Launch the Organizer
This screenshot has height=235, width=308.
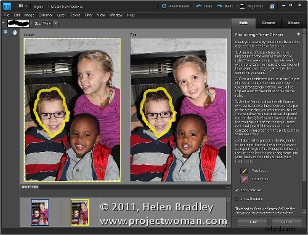(251, 6)
